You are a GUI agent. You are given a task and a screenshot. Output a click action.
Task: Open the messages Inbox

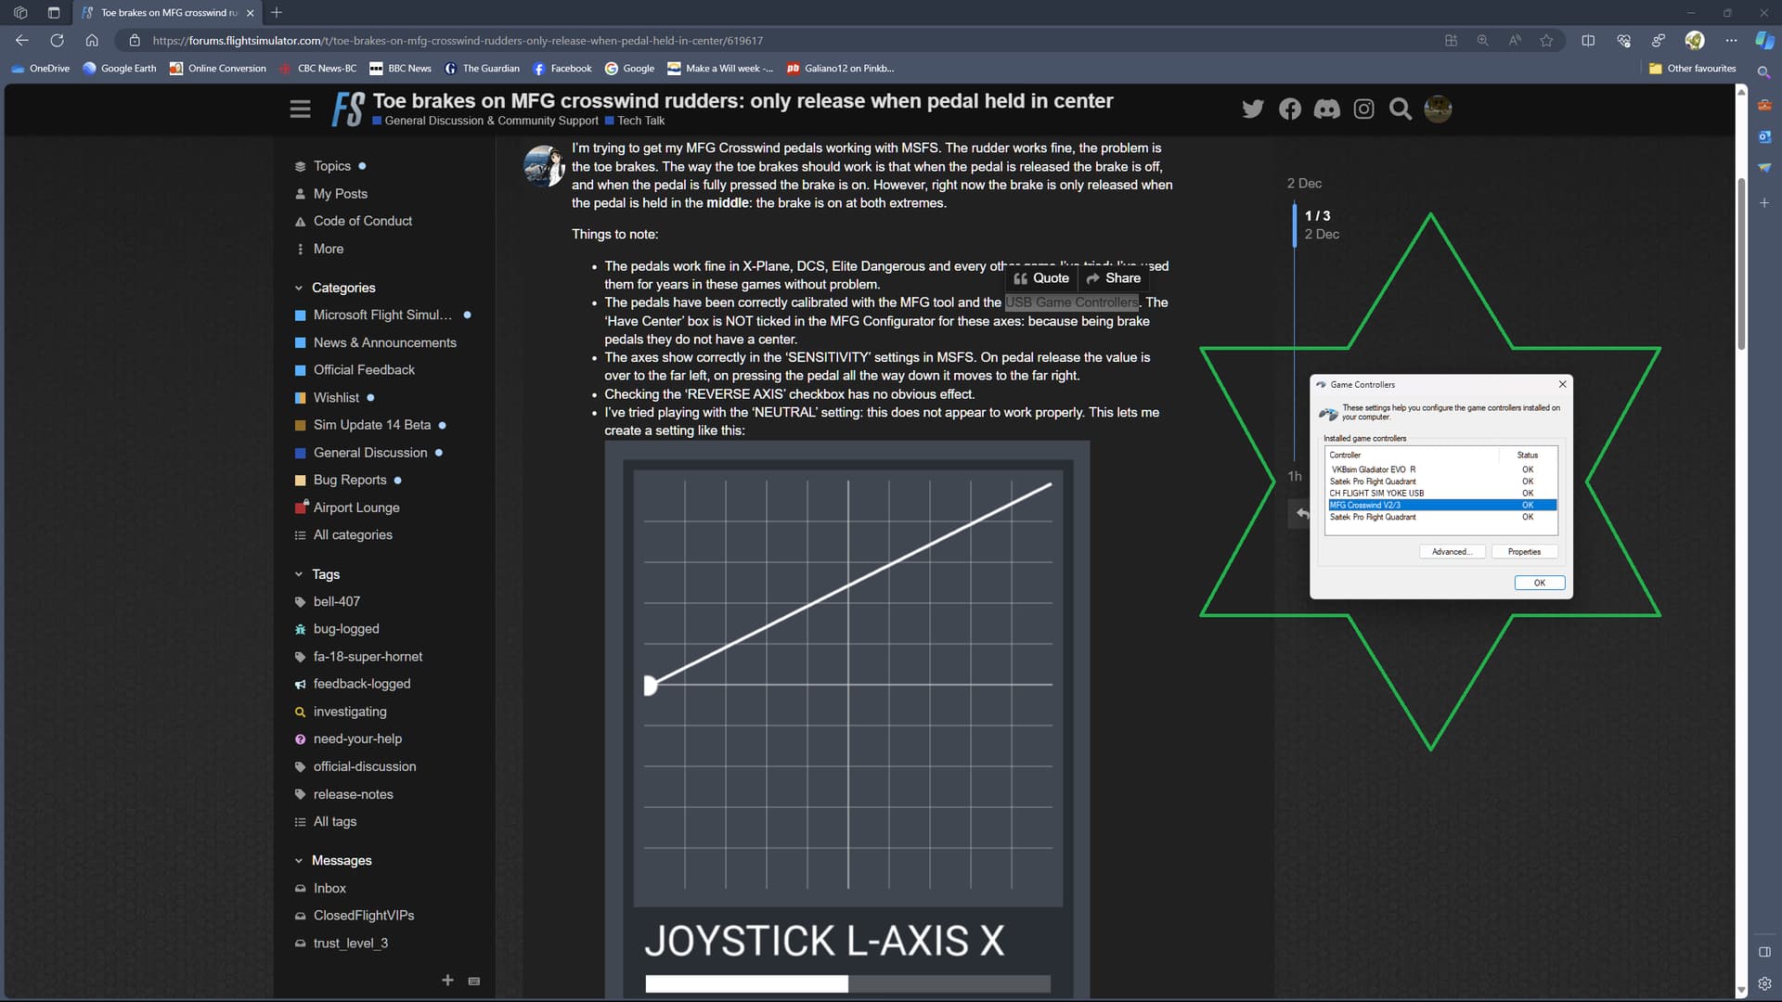click(x=329, y=888)
